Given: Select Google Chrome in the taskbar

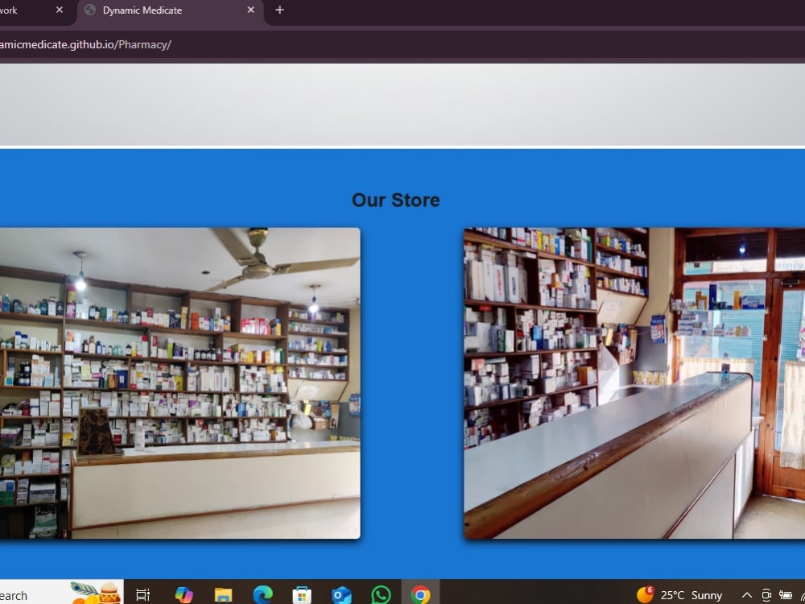Looking at the screenshot, I should tap(420, 595).
